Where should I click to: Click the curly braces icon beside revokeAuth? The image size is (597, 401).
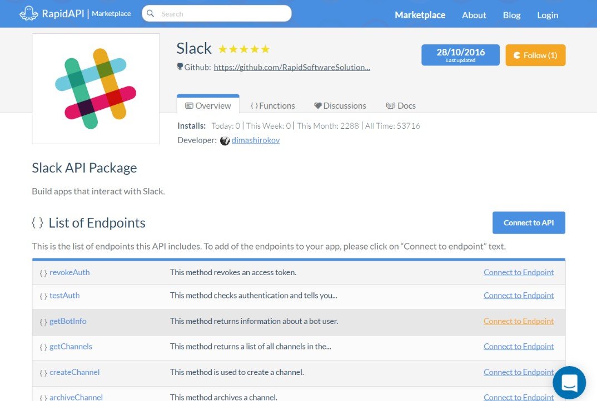tap(43, 273)
